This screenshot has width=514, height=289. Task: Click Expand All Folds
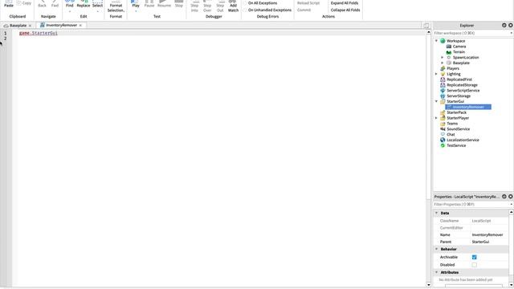click(x=345, y=3)
